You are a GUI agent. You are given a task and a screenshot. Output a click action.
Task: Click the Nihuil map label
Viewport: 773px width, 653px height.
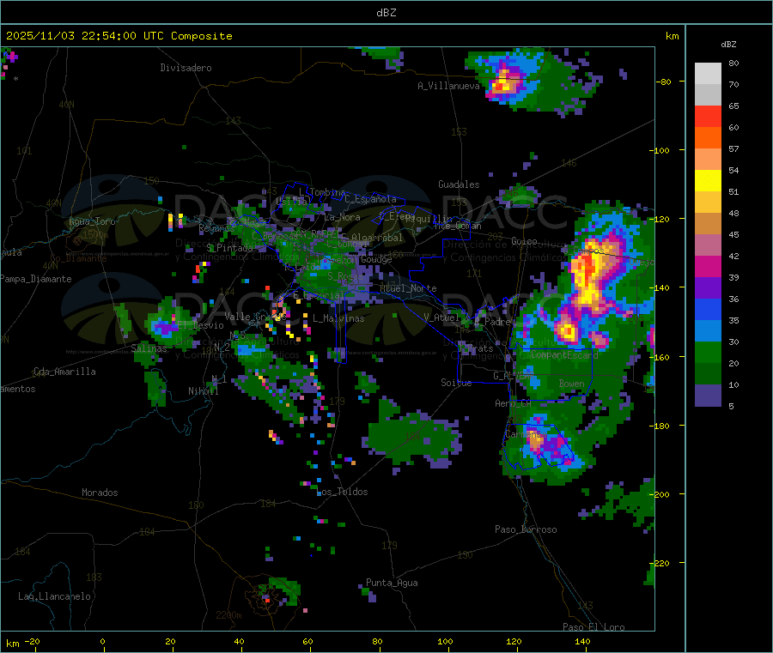coord(203,391)
